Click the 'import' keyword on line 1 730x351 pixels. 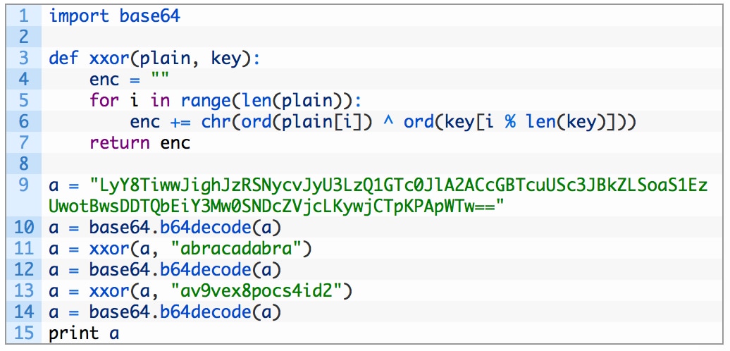coord(79,16)
